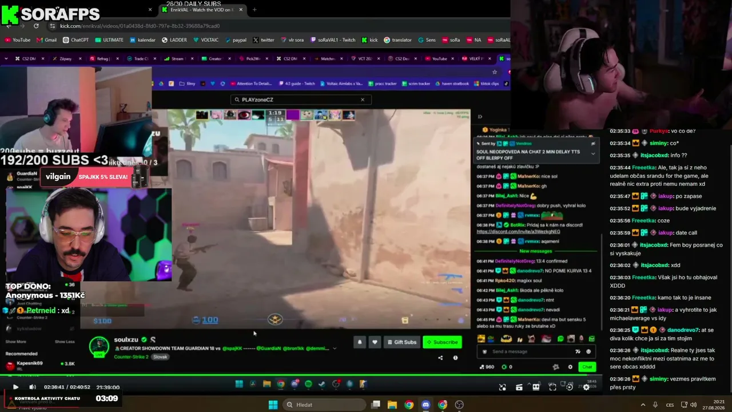Open File Explorer from taskbar
732x412 pixels.
click(x=392, y=405)
